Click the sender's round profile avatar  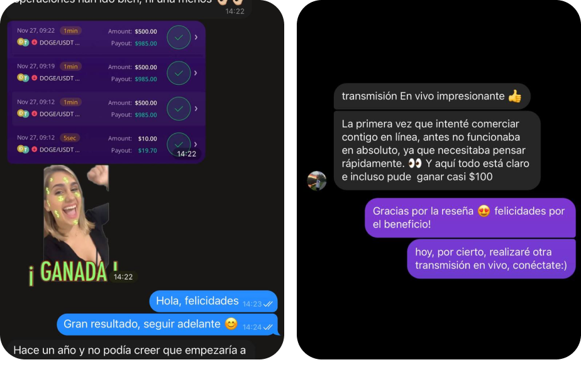point(317,181)
